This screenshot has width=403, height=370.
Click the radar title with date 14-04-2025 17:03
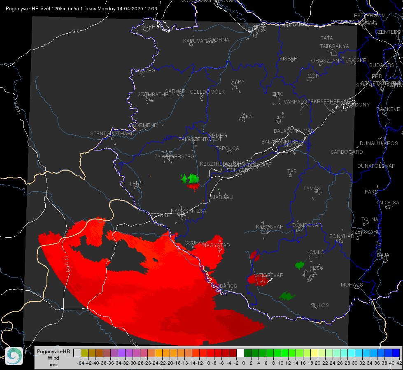click(x=82, y=9)
